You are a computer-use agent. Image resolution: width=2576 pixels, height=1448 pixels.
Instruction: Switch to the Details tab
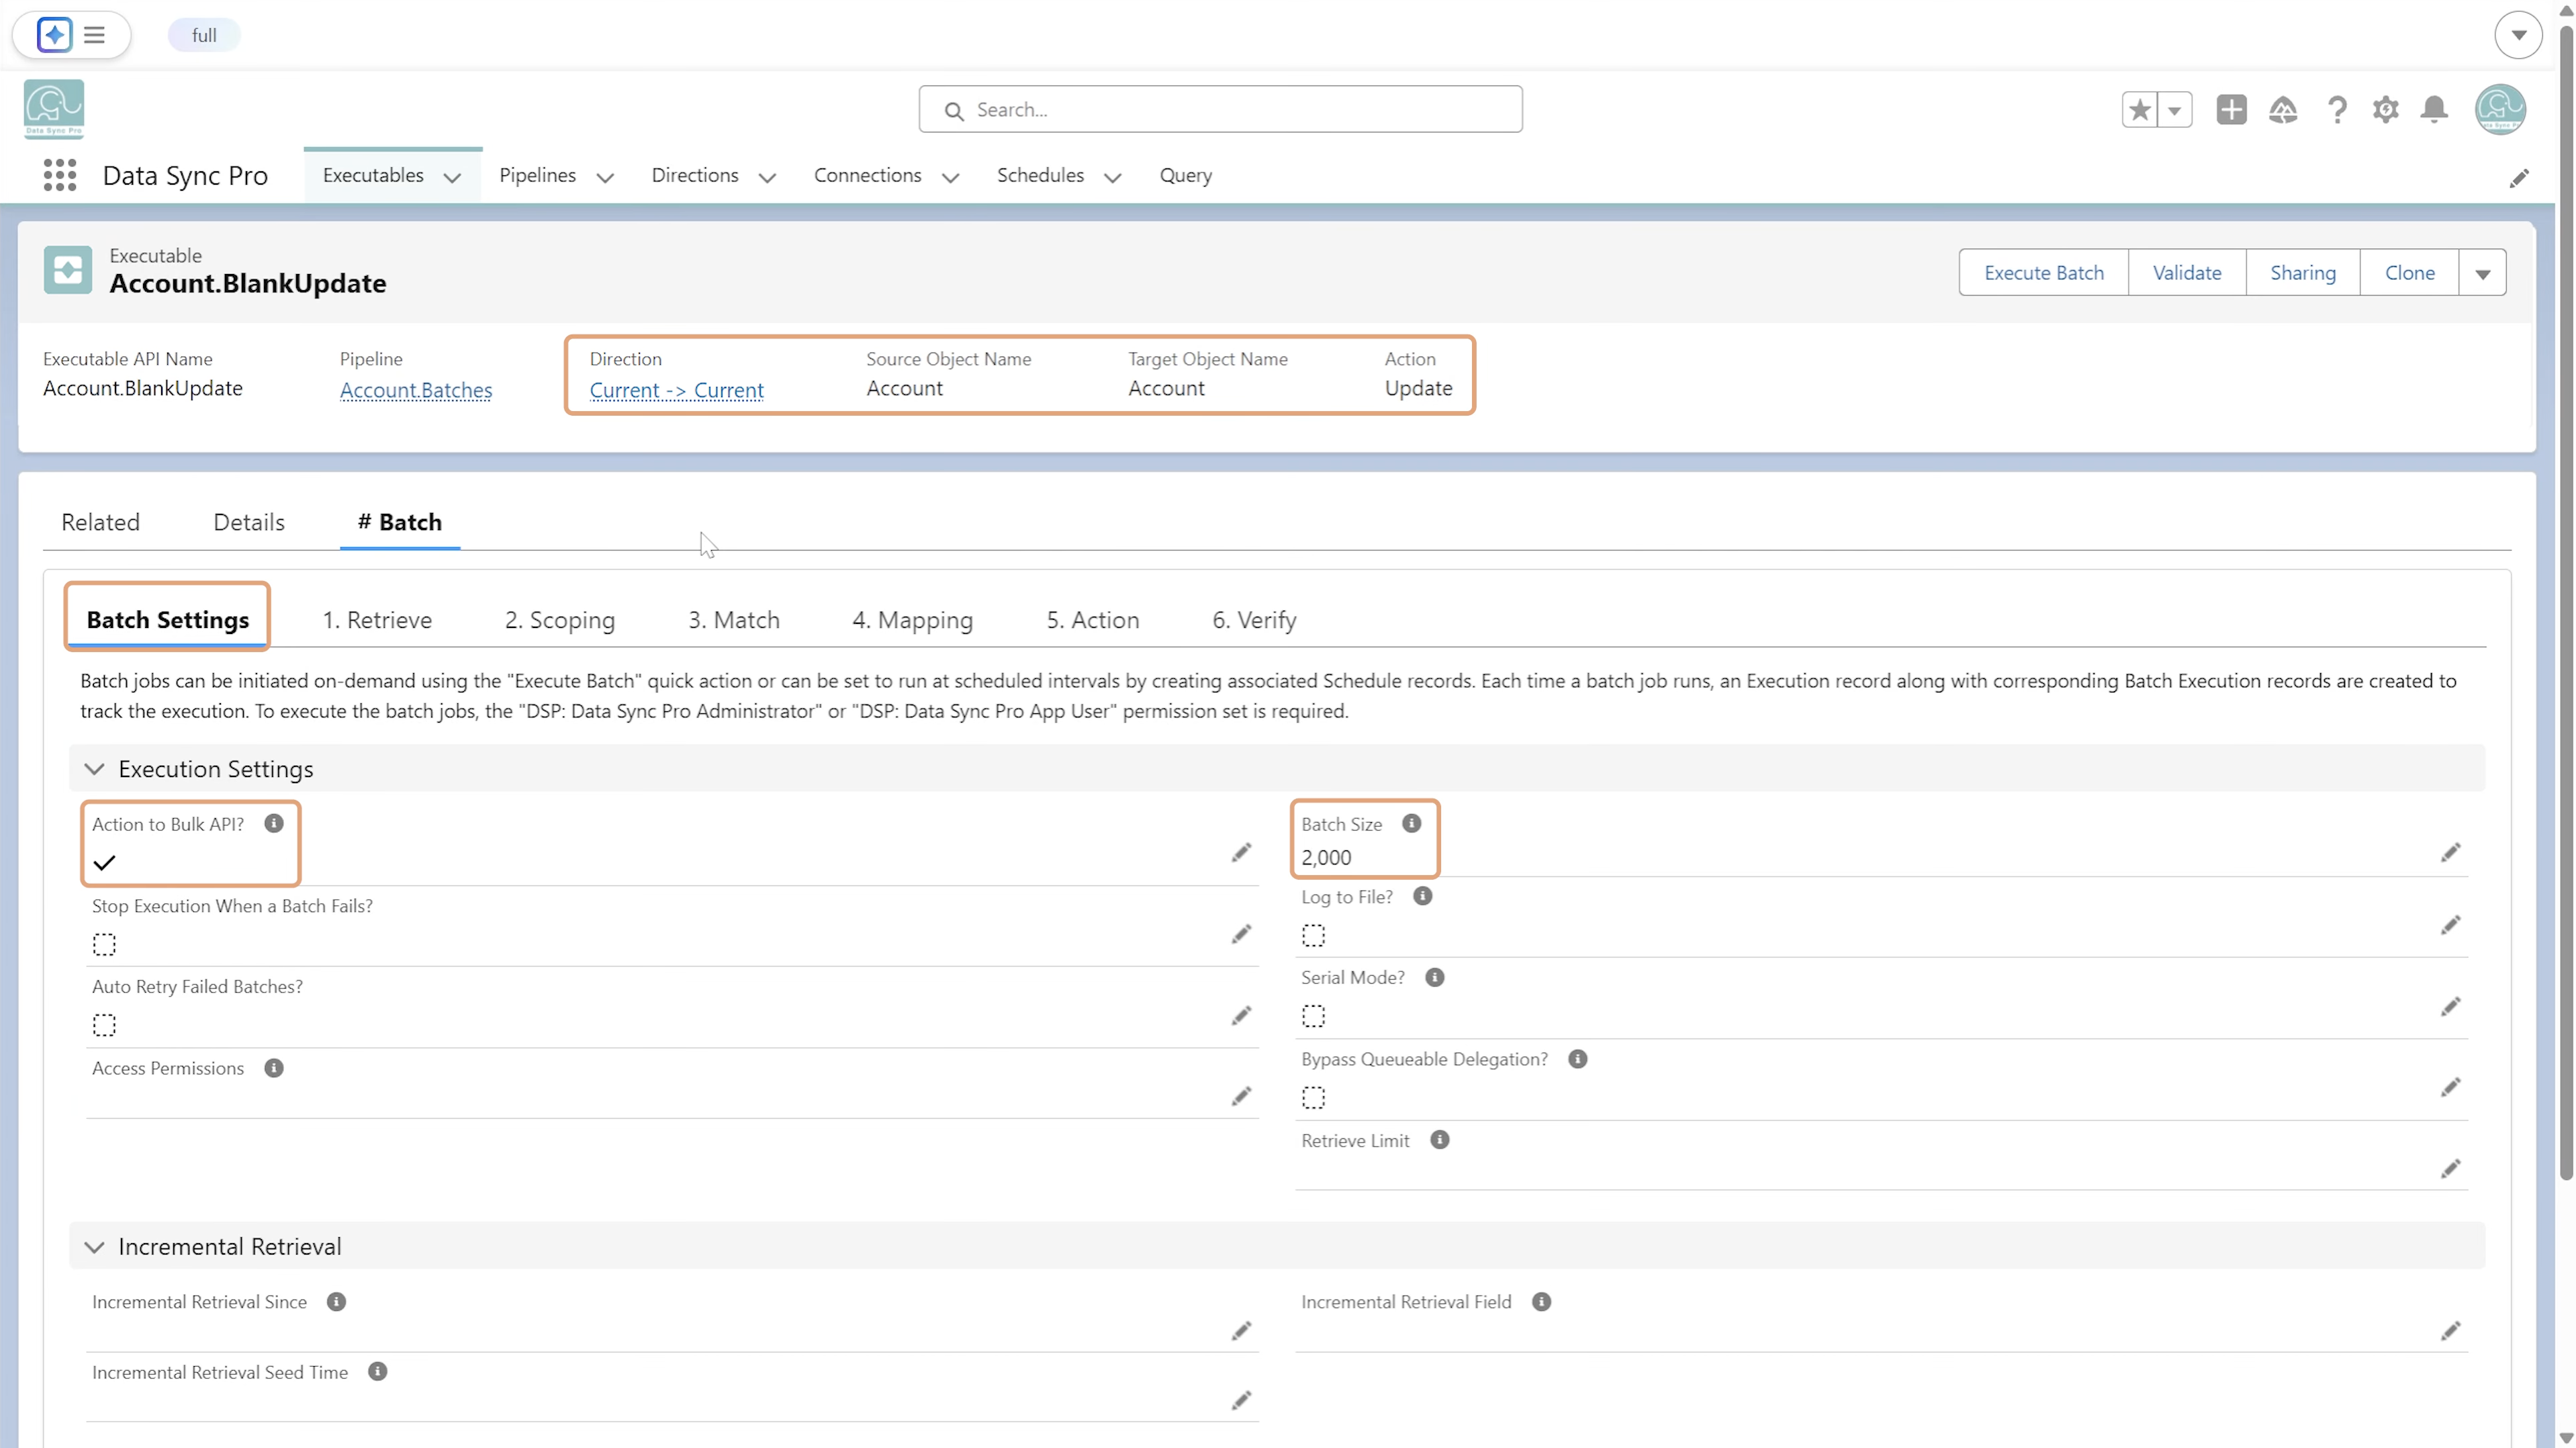point(249,522)
